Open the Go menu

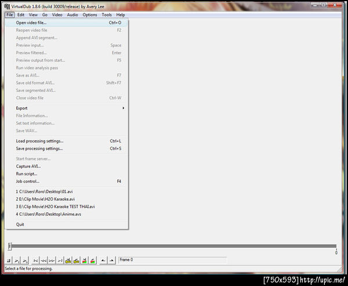(x=45, y=15)
